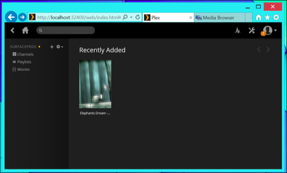Go to the Plex home icon
Screen dimensions: 287x173
pos(25,30)
